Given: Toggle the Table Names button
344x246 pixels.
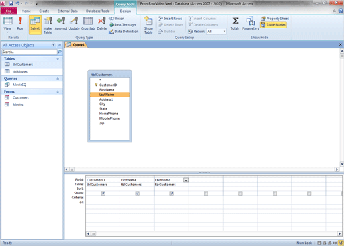Looking at the screenshot, I should click(273, 25).
